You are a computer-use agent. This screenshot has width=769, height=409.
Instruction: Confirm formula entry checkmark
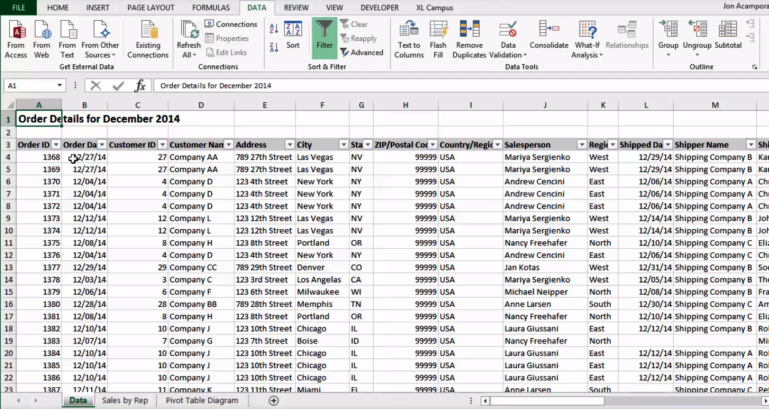coord(118,86)
